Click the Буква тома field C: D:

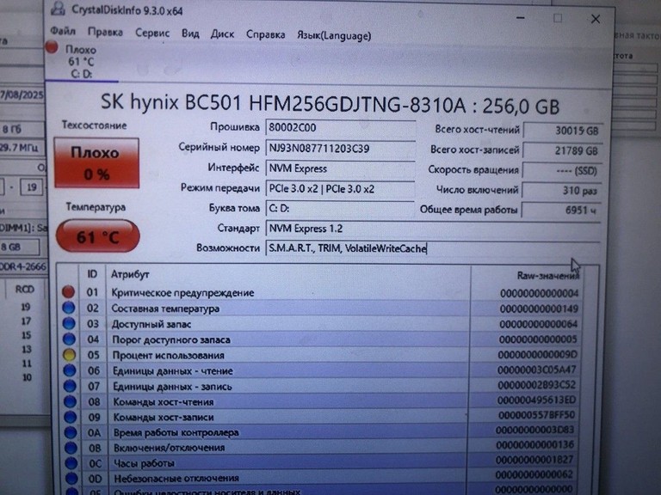(x=340, y=209)
